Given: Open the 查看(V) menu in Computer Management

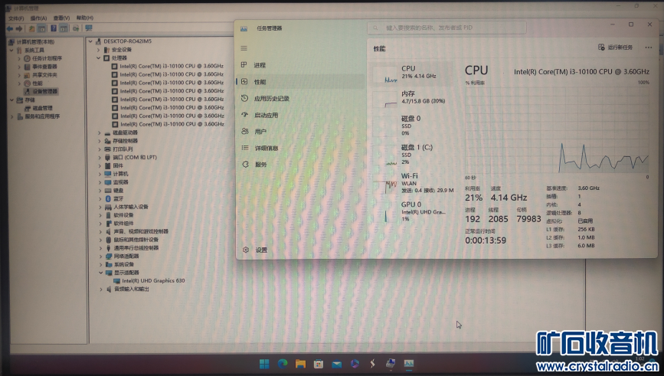Looking at the screenshot, I should click(x=61, y=18).
